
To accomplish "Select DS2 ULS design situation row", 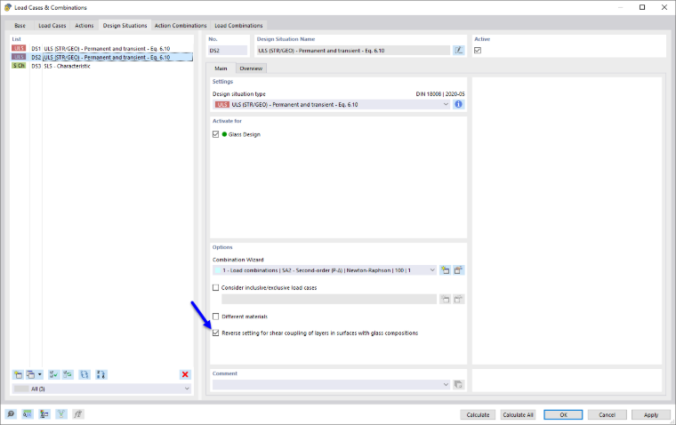I will point(101,57).
